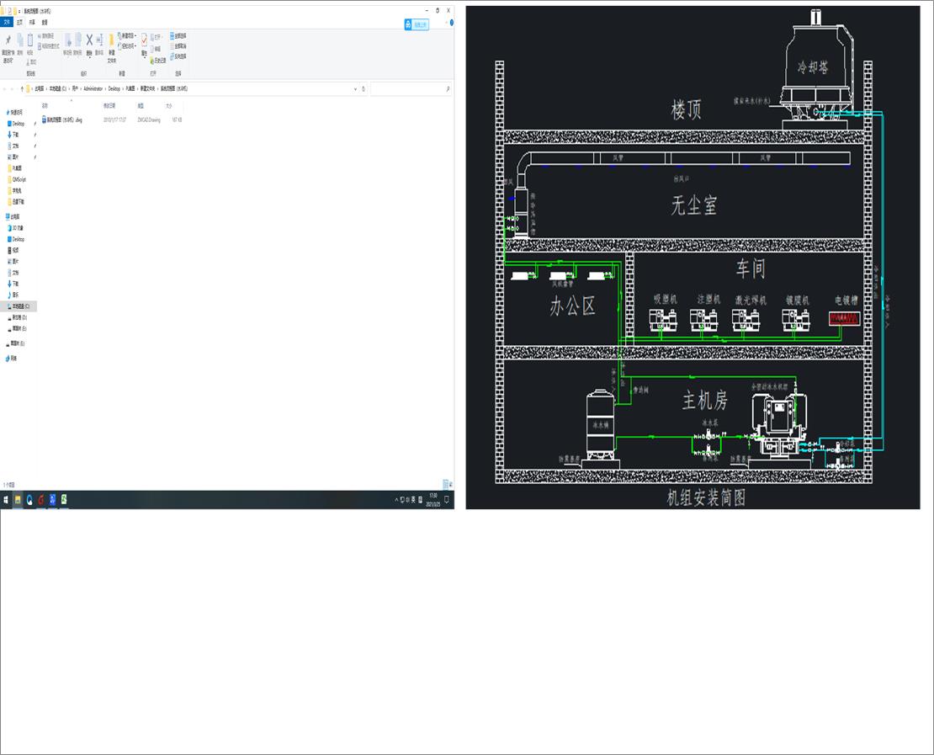Click the green taskbar application icon

coord(64,500)
